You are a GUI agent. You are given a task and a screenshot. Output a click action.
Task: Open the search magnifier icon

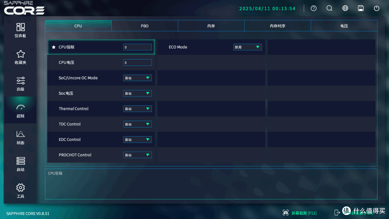pos(329,8)
